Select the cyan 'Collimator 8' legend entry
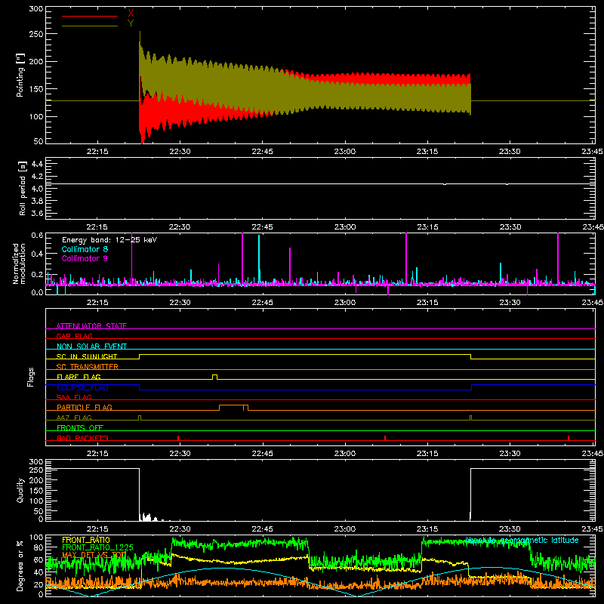604x604 pixels. (x=85, y=249)
